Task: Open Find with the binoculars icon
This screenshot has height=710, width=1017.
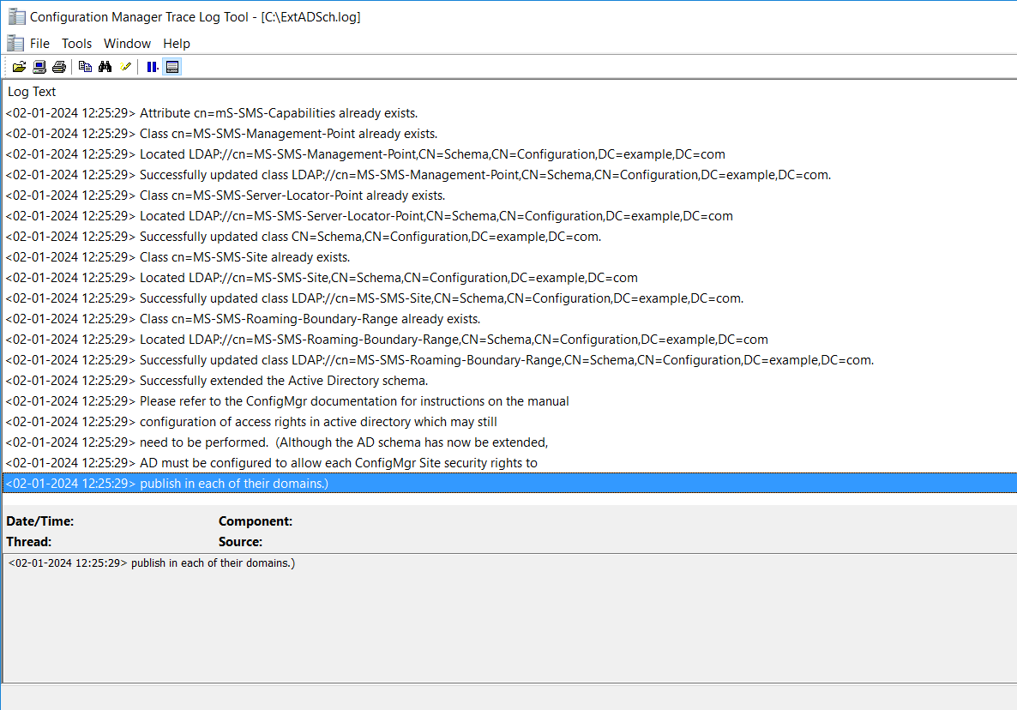Action: (105, 67)
